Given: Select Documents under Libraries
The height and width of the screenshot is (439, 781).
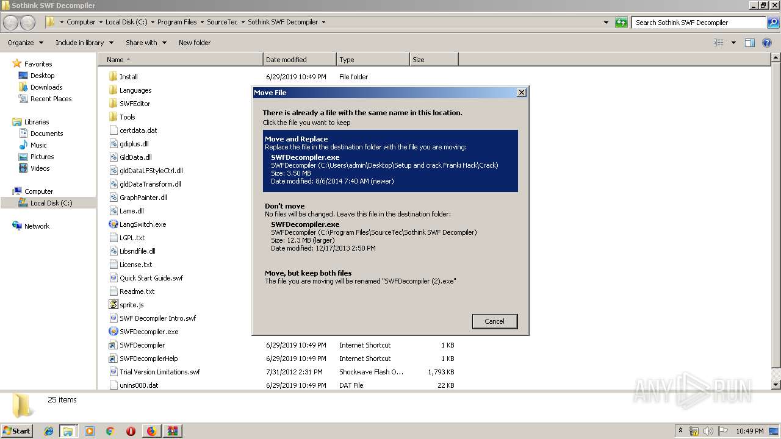Looking at the screenshot, I should pyautogui.click(x=47, y=134).
